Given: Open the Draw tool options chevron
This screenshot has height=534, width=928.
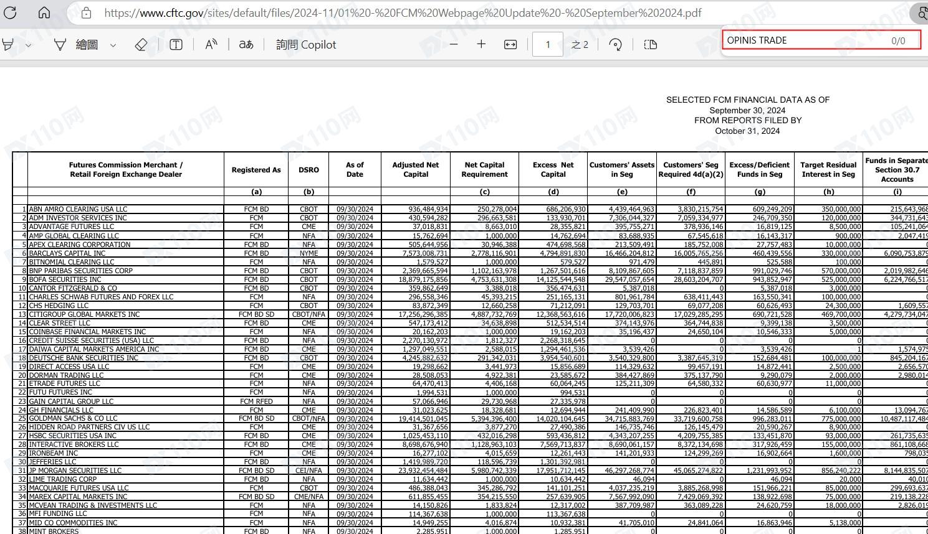Looking at the screenshot, I should pyautogui.click(x=113, y=45).
